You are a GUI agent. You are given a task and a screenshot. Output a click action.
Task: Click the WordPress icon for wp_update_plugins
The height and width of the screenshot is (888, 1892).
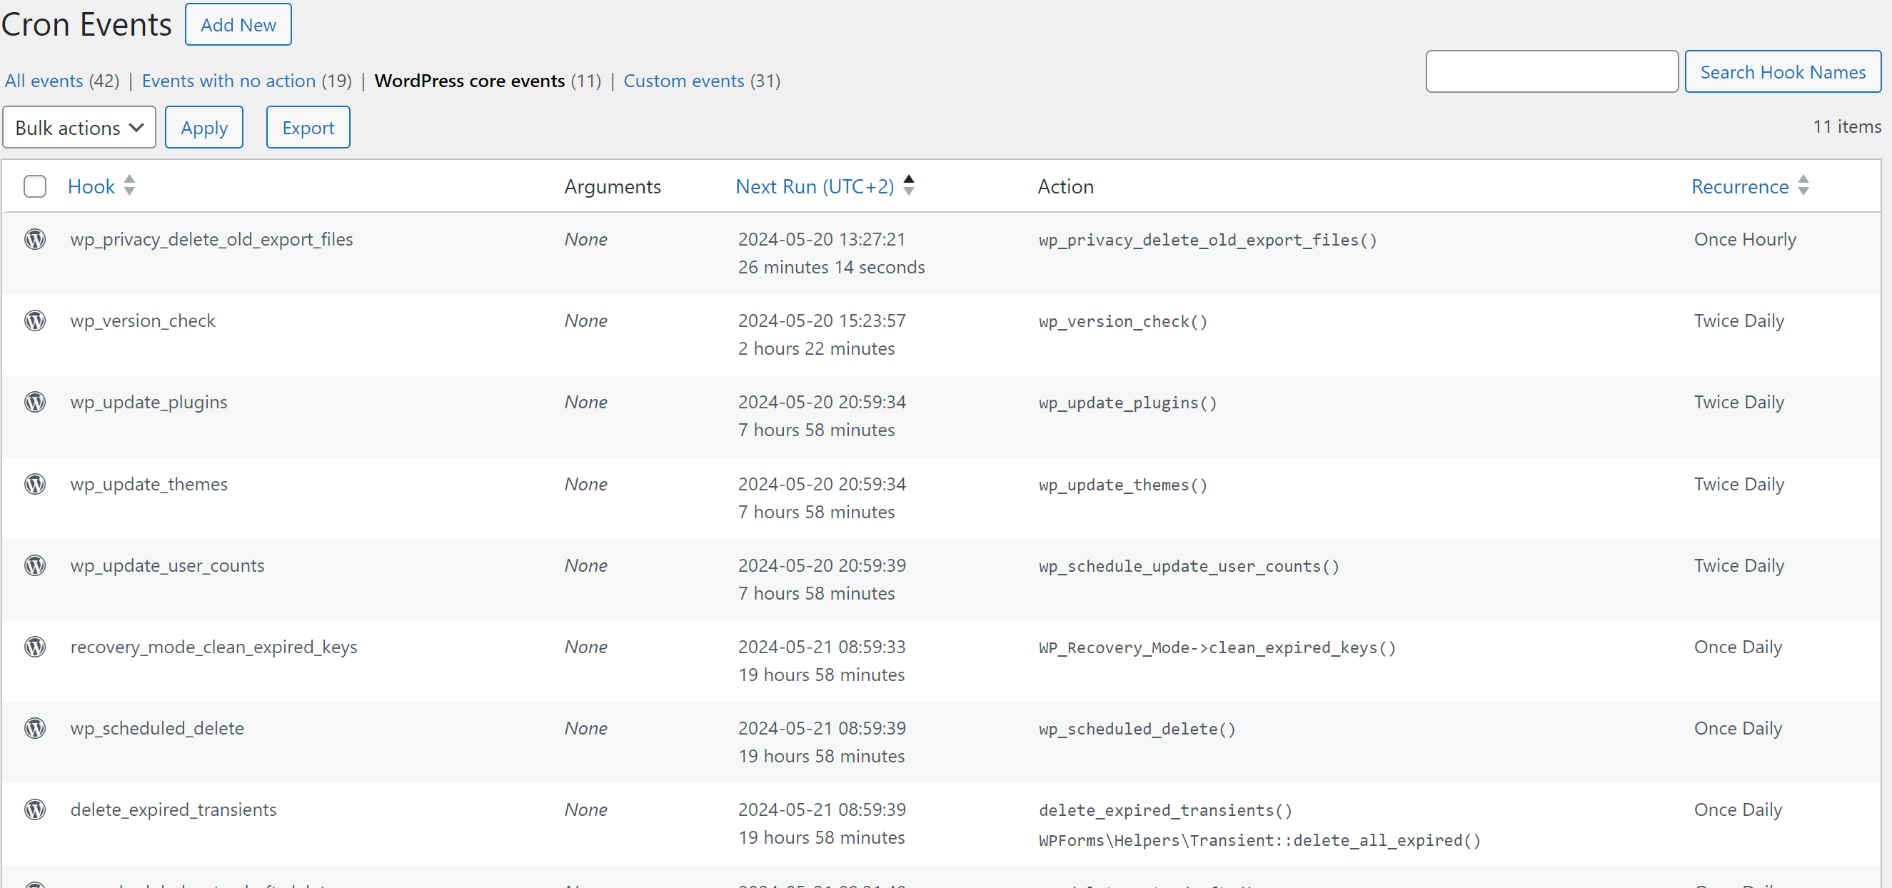pyautogui.click(x=34, y=402)
